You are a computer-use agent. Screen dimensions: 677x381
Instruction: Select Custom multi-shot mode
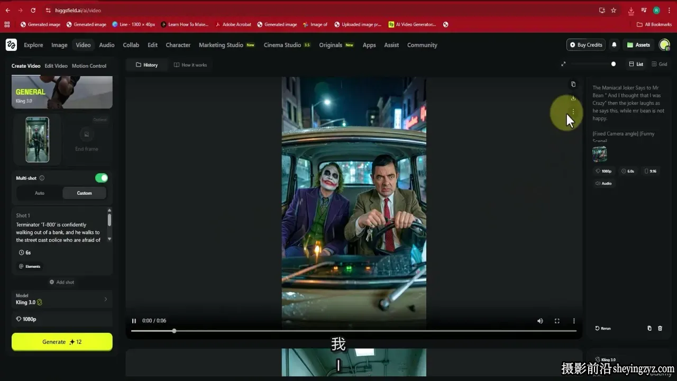84,193
